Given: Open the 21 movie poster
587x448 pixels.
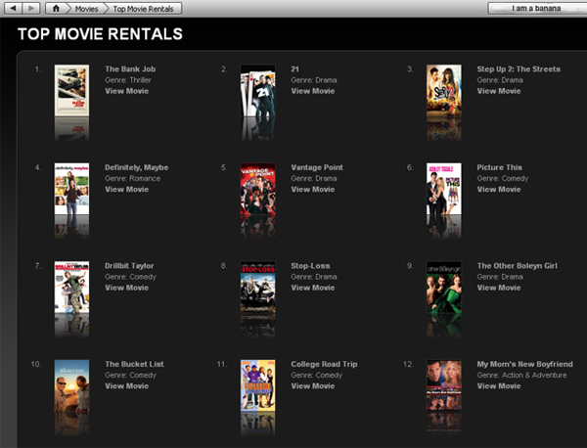Looking at the screenshot, I should [x=258, y=90].
